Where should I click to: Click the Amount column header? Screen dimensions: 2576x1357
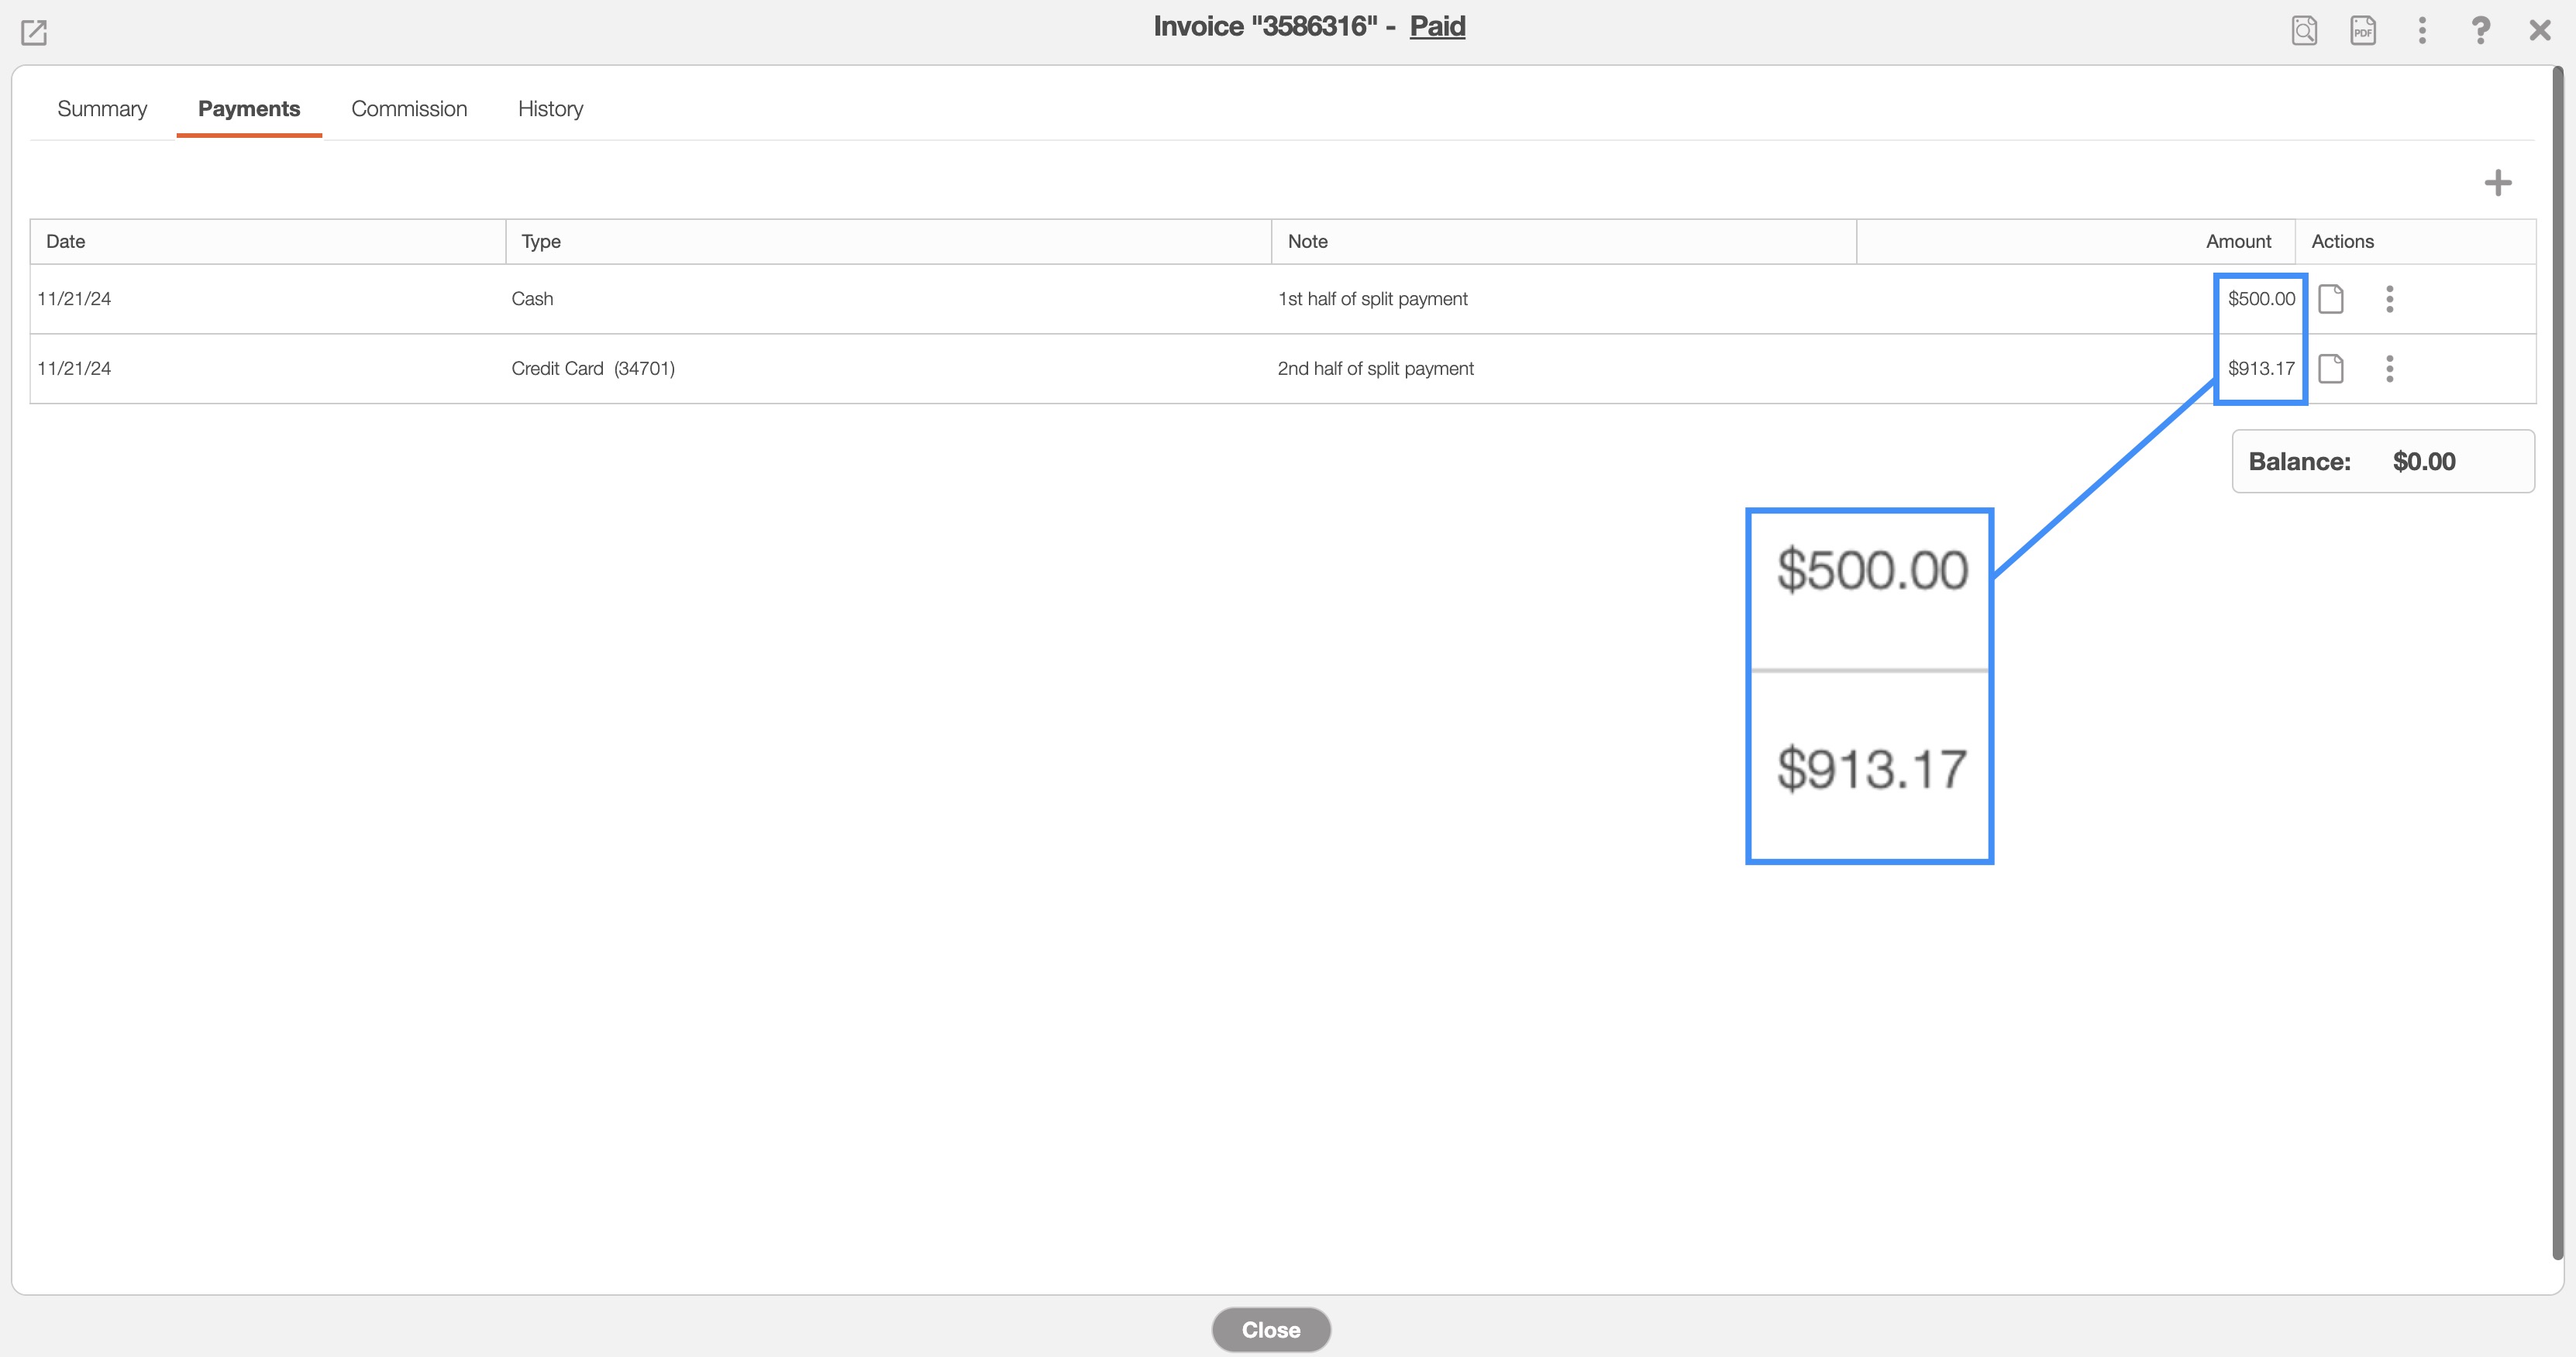tap(2238, 242)
